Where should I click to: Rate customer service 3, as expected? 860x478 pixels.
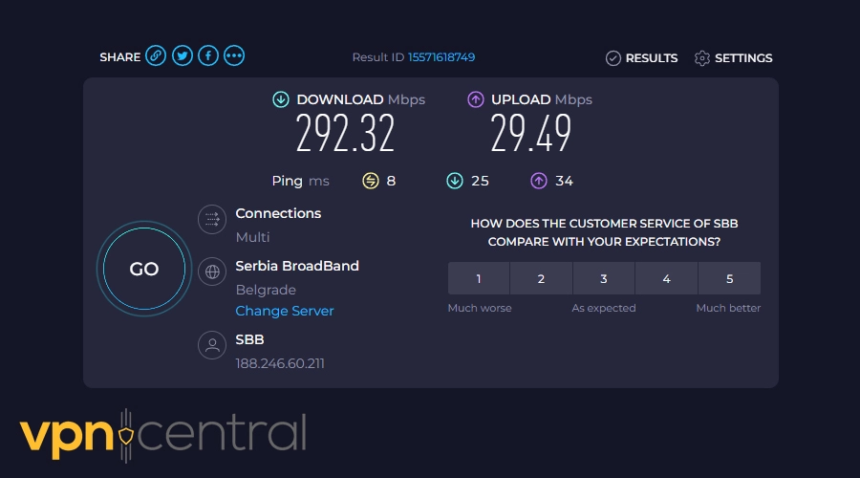[604, 279]
